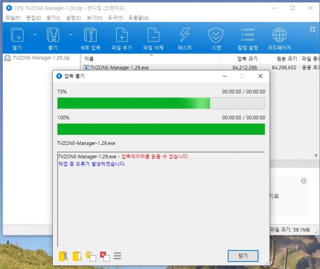Image resolution: width=320 pixels, height=269 pixels.
Task: Click the 스캔 (Scan) shield icon
Action: click(x=216, y=36)
